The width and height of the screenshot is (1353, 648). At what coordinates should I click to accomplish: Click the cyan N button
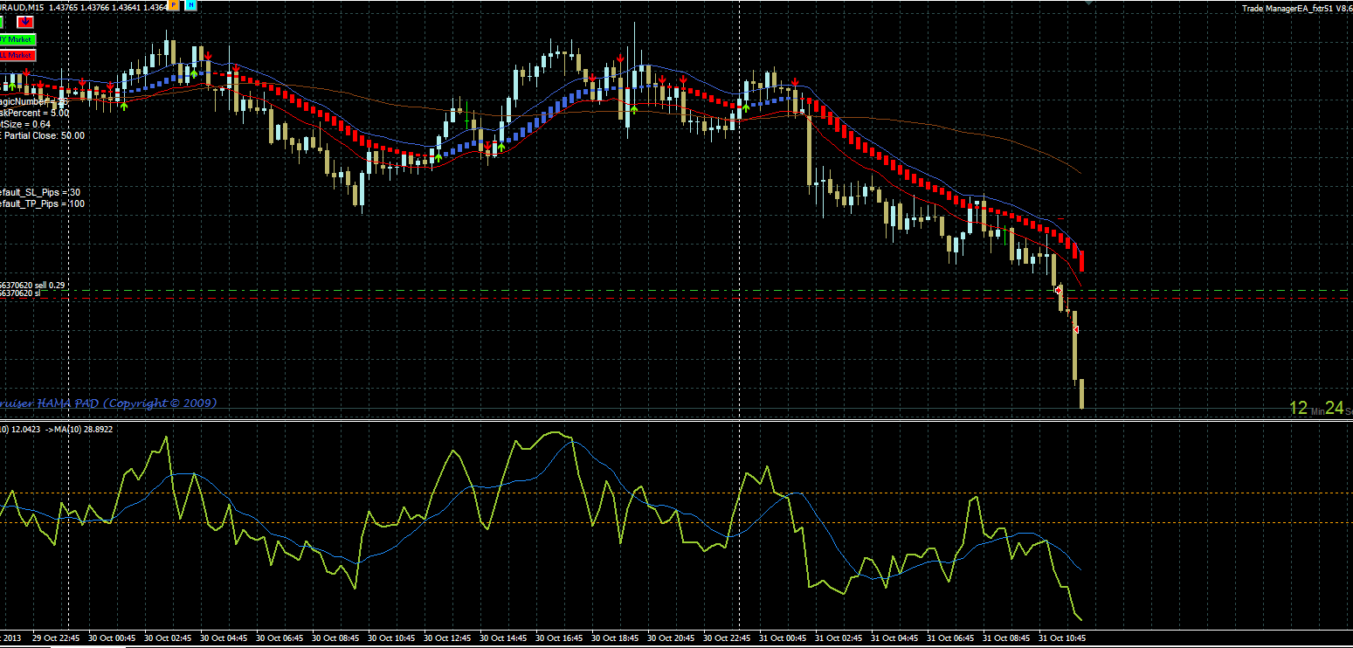click(x=191, y=5)
